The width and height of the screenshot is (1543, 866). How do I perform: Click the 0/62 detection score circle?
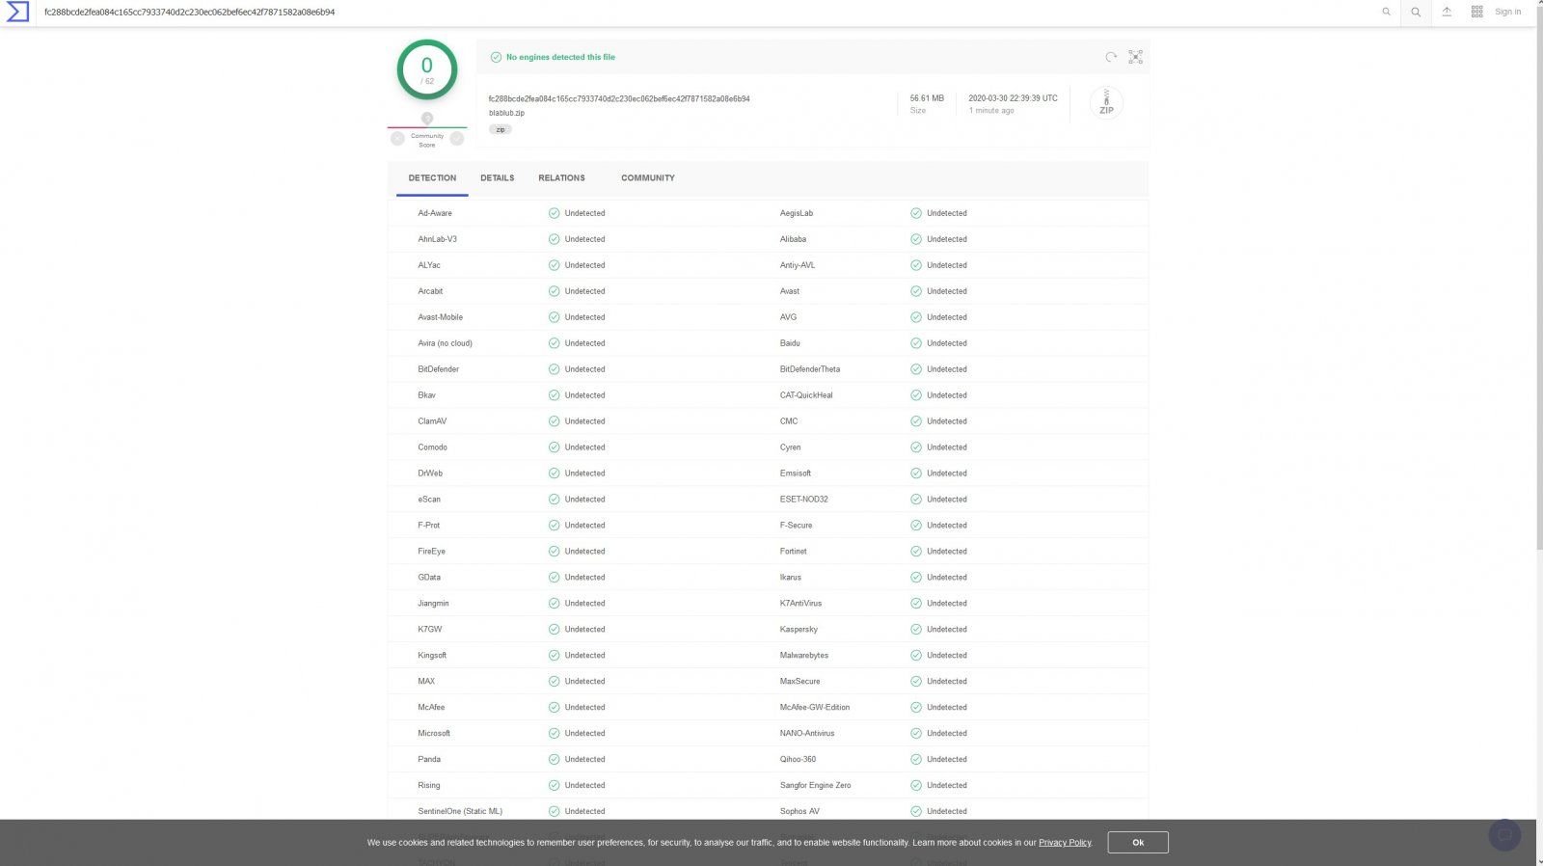427,69
